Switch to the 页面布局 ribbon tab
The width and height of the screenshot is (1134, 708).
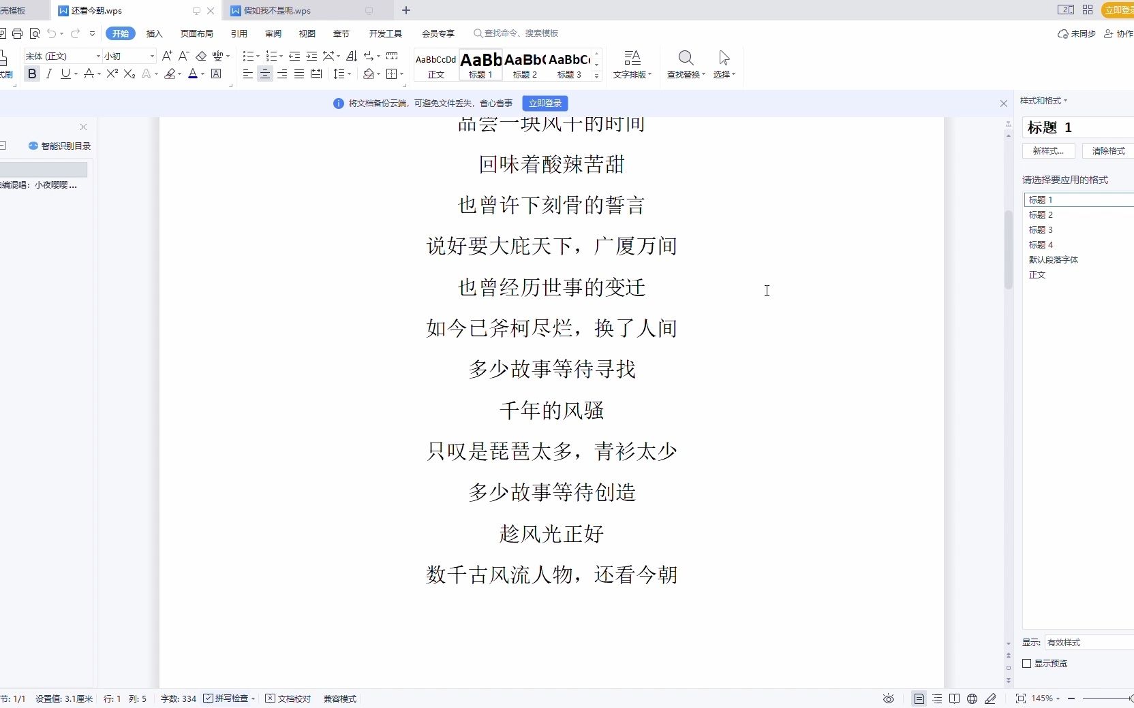(197, 33)
